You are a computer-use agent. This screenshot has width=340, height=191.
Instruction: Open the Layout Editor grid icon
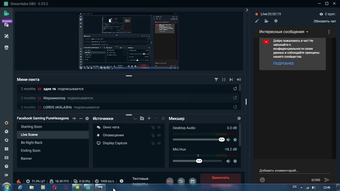pos(7,149)
